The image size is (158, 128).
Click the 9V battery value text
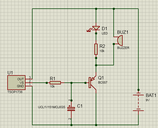coord(148,100)
